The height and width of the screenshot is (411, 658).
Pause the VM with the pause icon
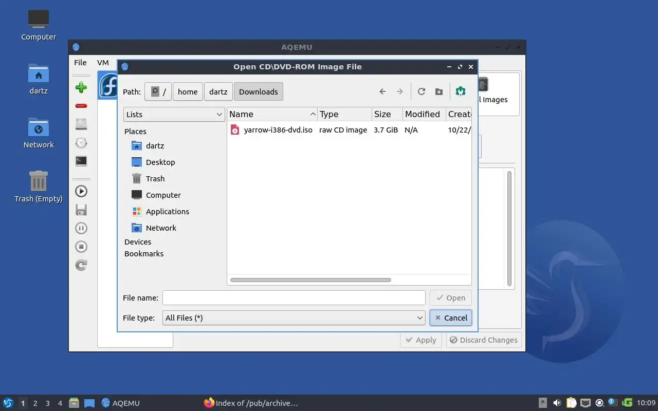[81, 228]
